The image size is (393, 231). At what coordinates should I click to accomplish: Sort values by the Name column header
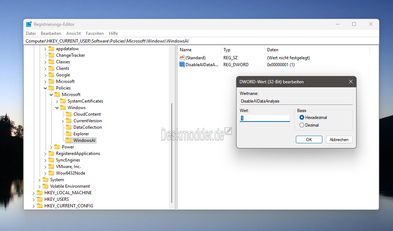(199, 50)
